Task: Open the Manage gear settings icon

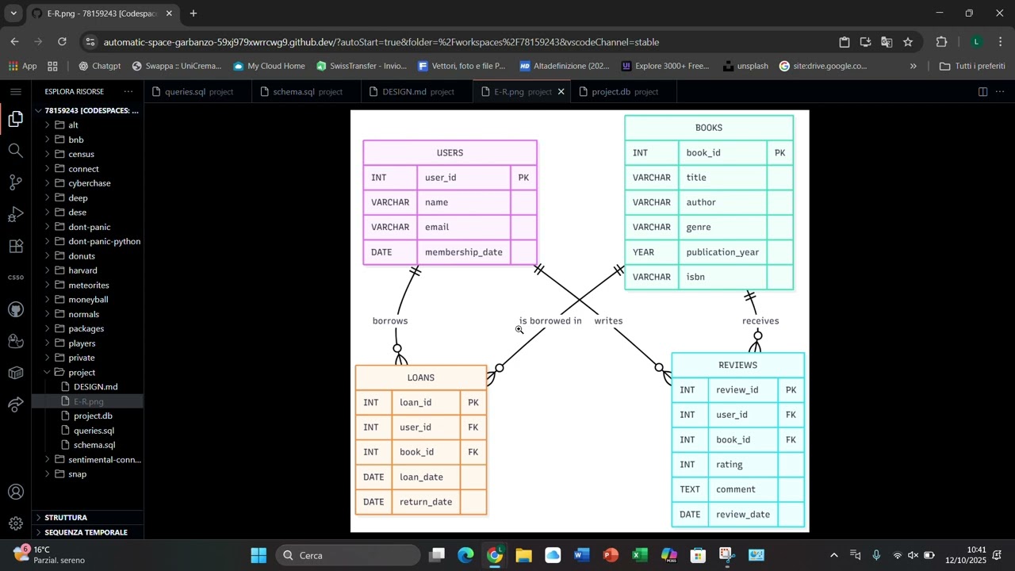Action: point(16,523)
